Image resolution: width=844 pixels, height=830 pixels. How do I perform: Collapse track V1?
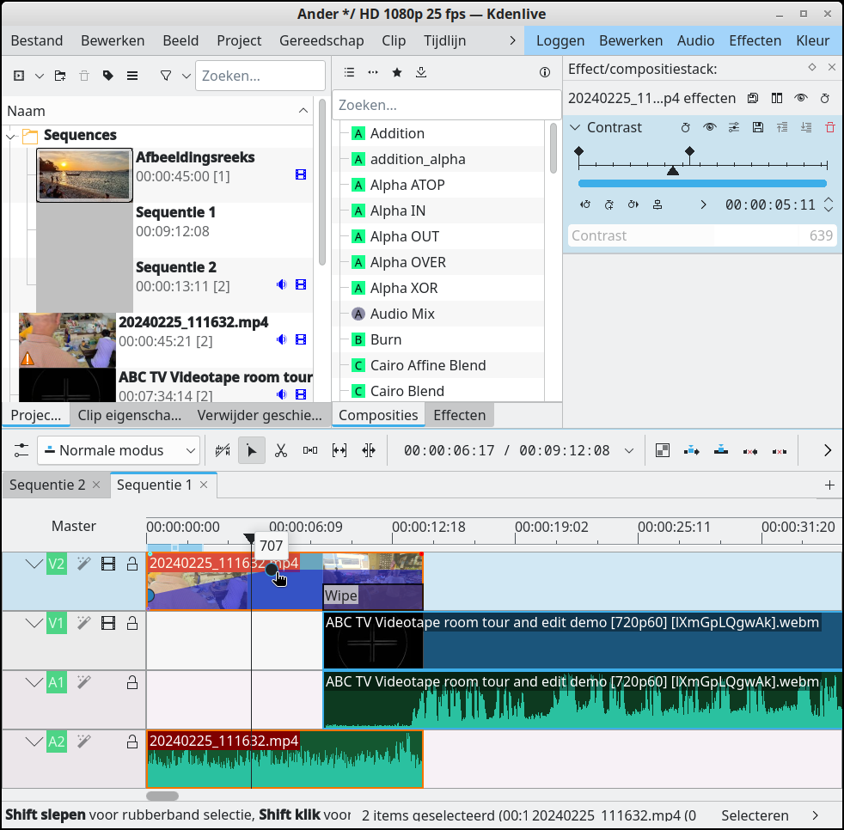34,623
